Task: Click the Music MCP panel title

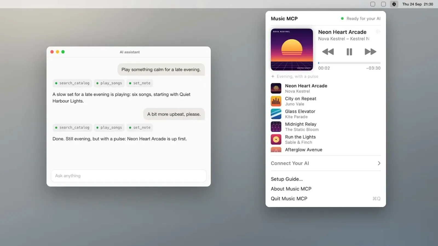Action: (x=284, y=19)
